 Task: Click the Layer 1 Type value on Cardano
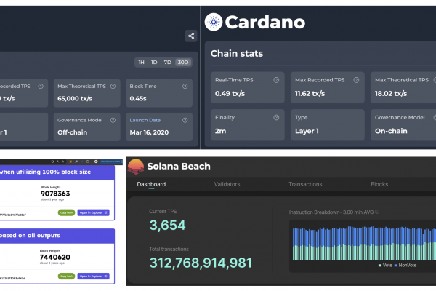coord(307,131)
